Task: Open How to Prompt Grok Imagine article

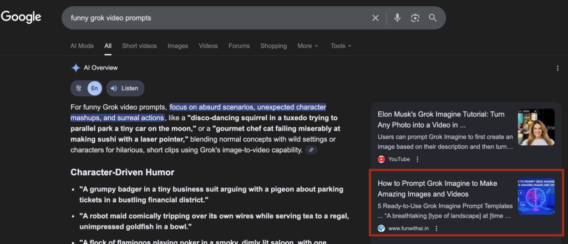Action: 437,189
